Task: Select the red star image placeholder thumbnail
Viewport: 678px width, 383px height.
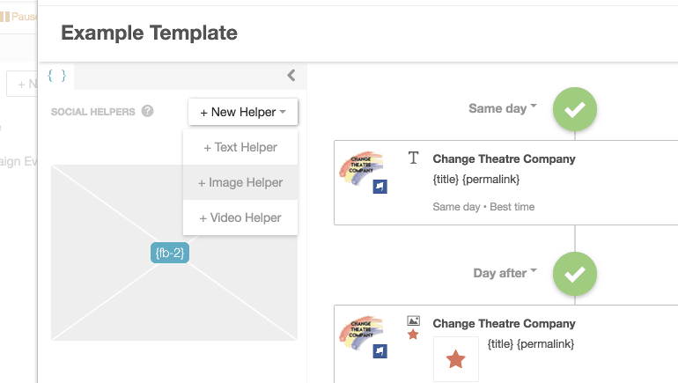Action: [456, 359]
